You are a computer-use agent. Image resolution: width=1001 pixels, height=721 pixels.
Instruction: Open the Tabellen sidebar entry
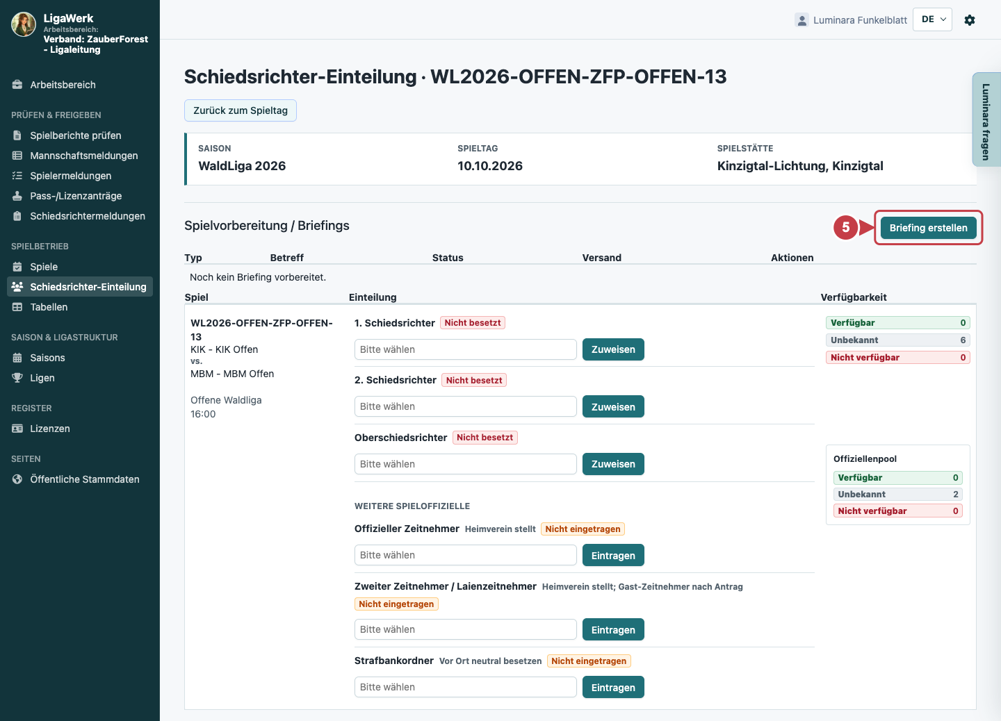point(80,307)
